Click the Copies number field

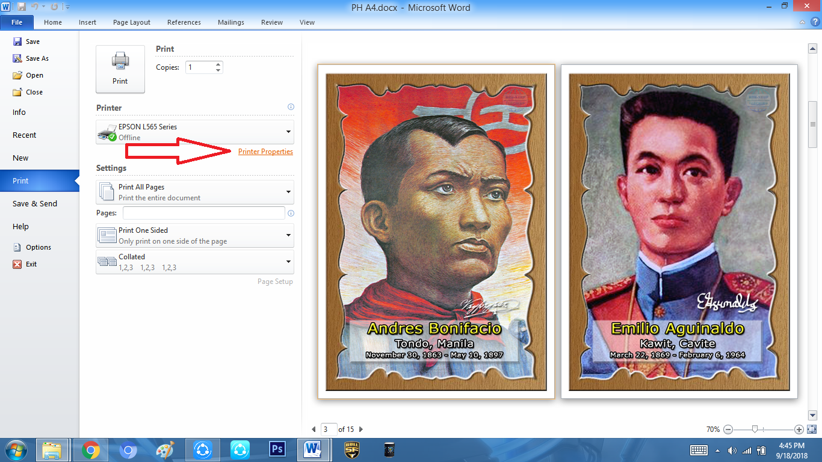pyautogui.click(x=199, y=67)
